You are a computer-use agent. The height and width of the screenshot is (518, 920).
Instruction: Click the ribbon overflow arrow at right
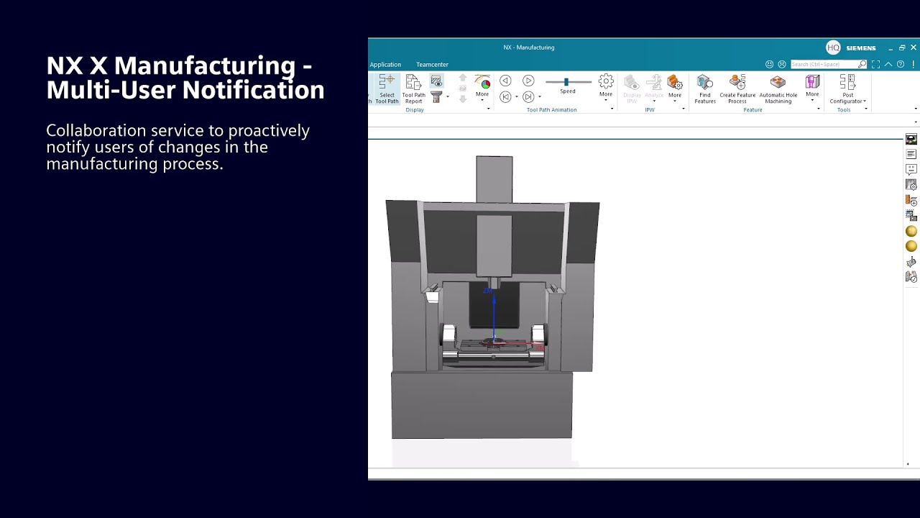click(x=916, y=109)
